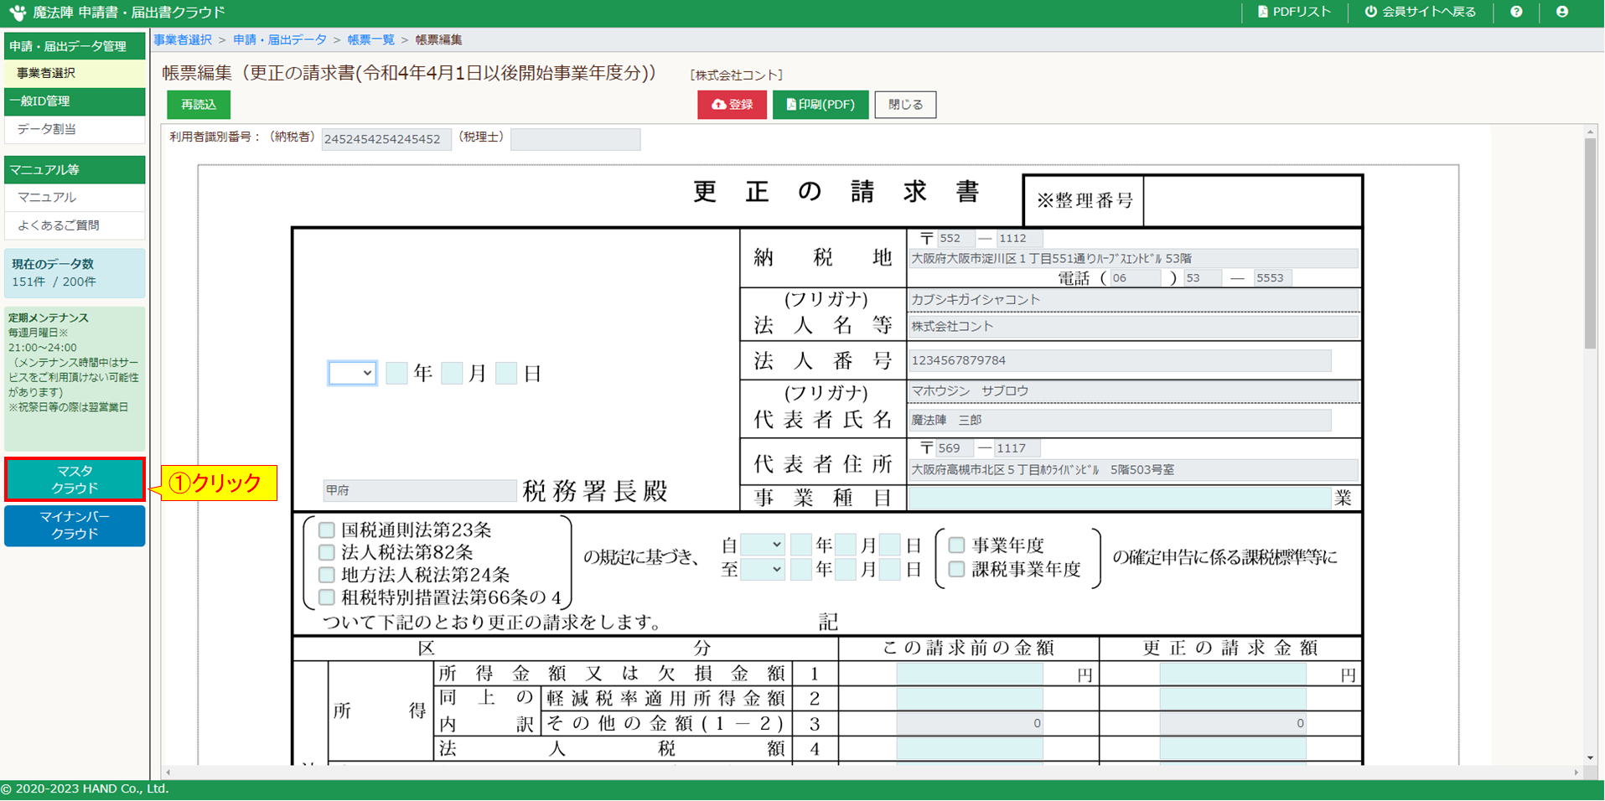Click the 現在のデータ数 info panel
This screenshot has width=1605, height=801.
[75, 273]
